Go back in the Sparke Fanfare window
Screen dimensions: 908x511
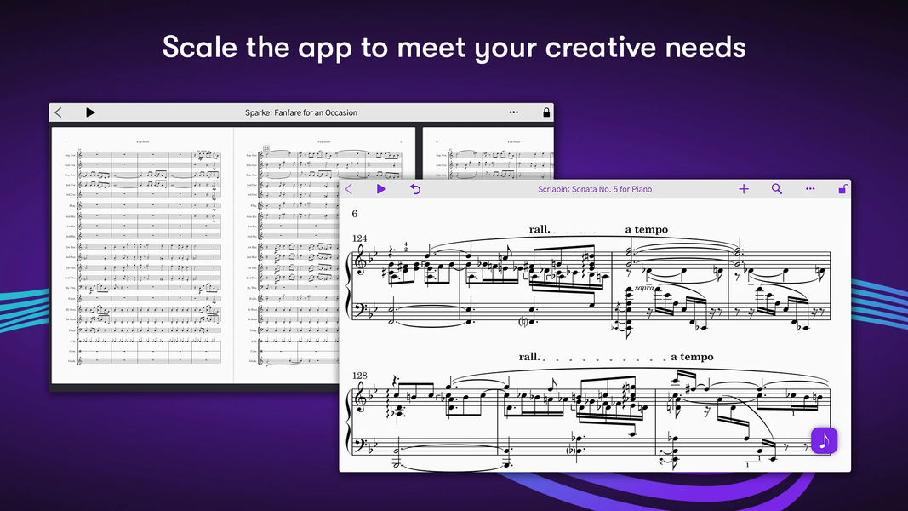pos(58,112)
